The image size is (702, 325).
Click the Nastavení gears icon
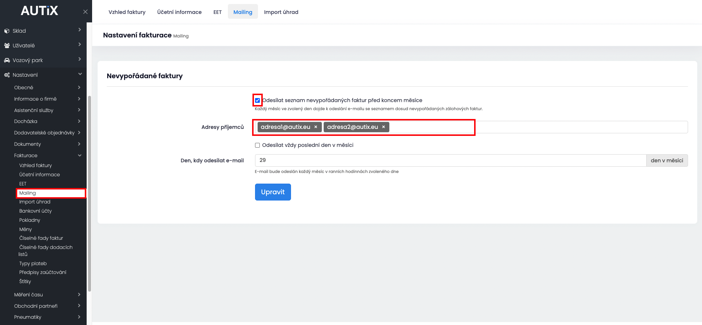(7, 75)
